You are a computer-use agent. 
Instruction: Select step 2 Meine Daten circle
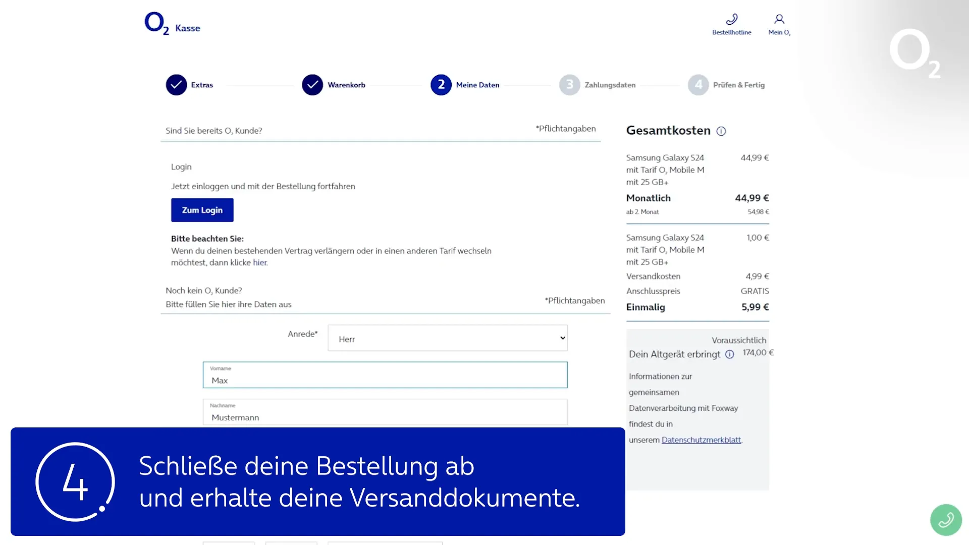[x=441, y=85]
